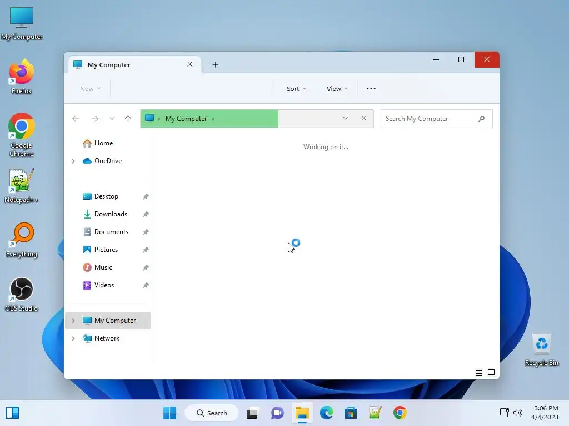Switch to large icons view layout
This screenshot has width=569, height=426.
pyautogui.click(x=491, y=373)
